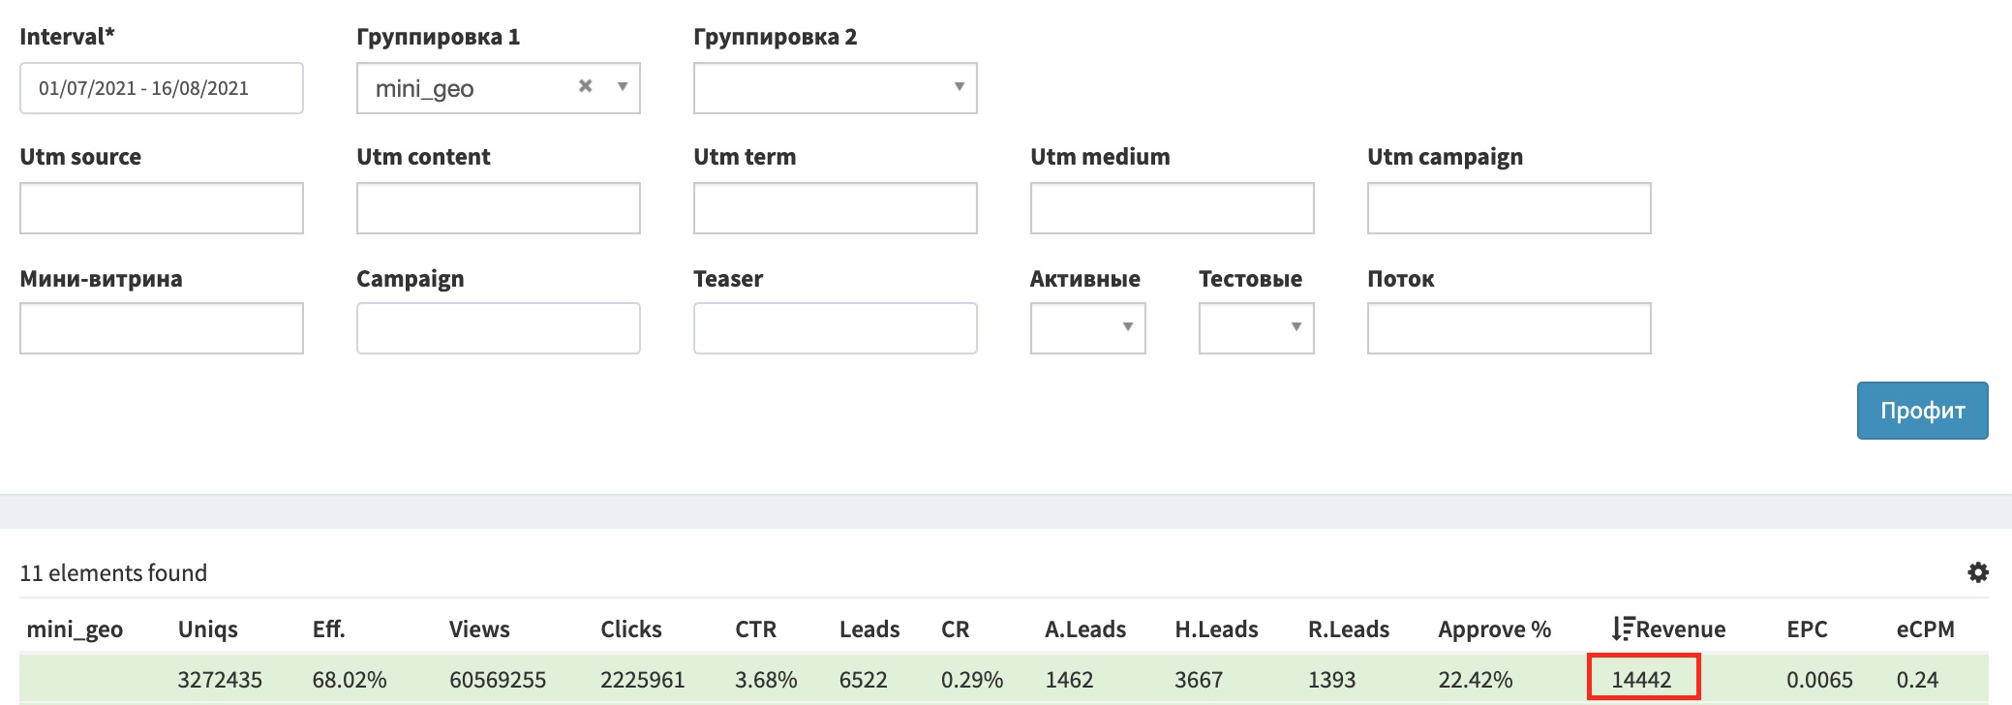Select the Approve value 22.42%
Viewport: 2012px width, 705px height.
click(x=1476, y=680)
